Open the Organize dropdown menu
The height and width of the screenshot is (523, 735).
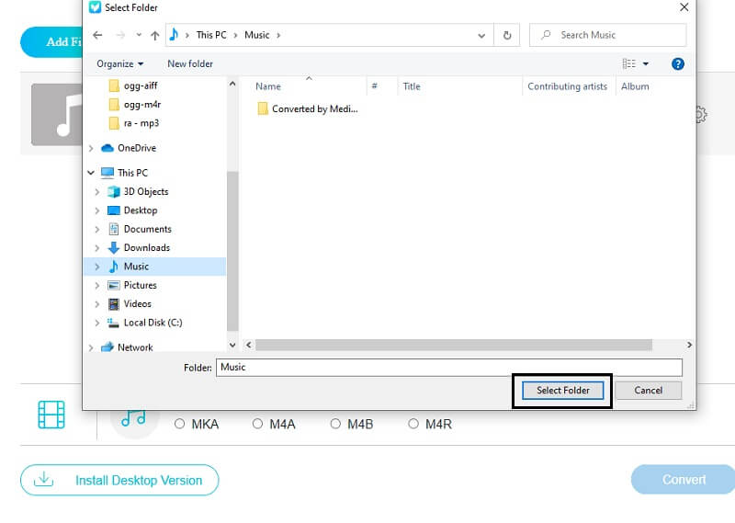point(120,63)
